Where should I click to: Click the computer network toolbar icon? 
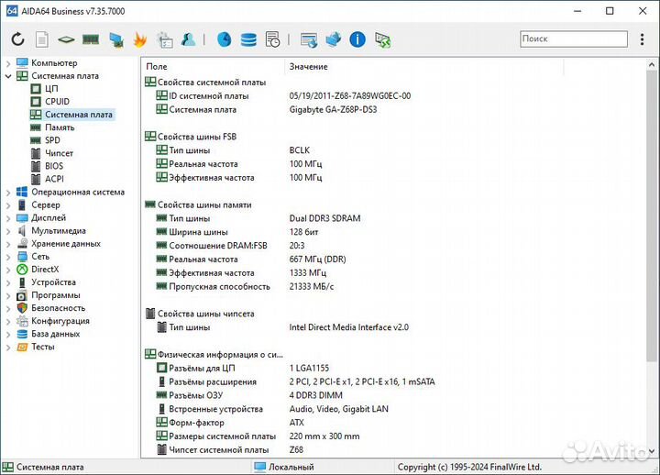(x=115, y=39)
